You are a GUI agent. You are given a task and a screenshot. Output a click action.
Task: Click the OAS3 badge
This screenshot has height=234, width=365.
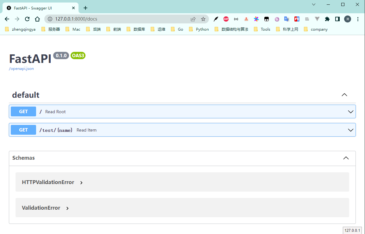click(78, 56)
